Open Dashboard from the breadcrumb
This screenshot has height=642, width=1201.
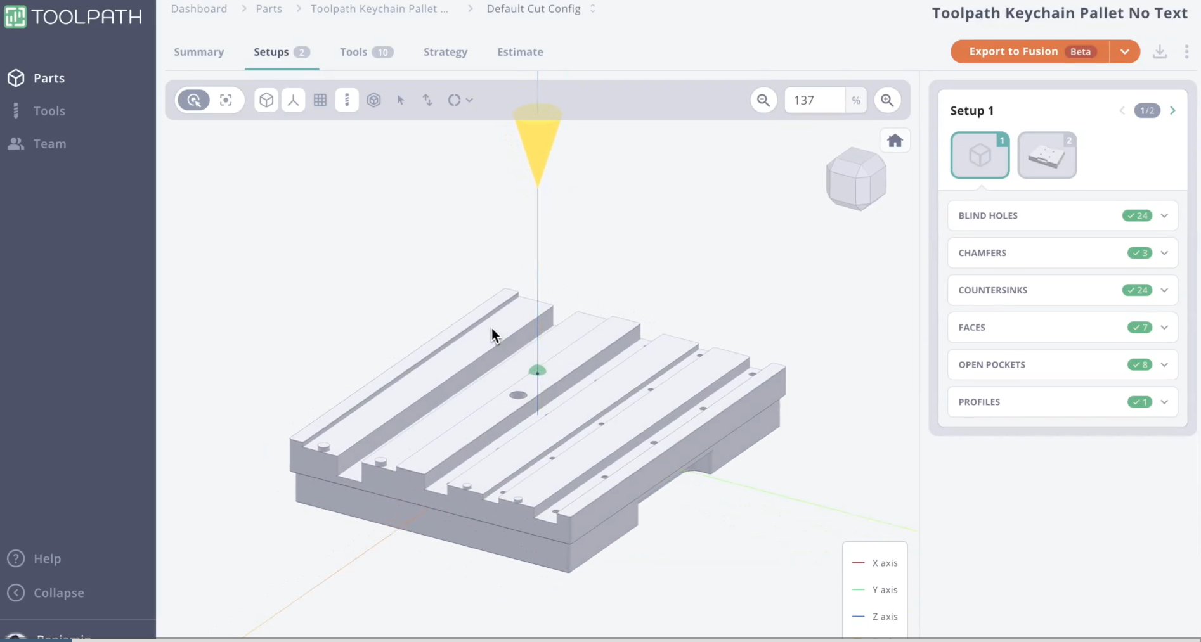point(198,9)
